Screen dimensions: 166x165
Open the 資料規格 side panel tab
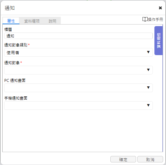pos(159,41)
